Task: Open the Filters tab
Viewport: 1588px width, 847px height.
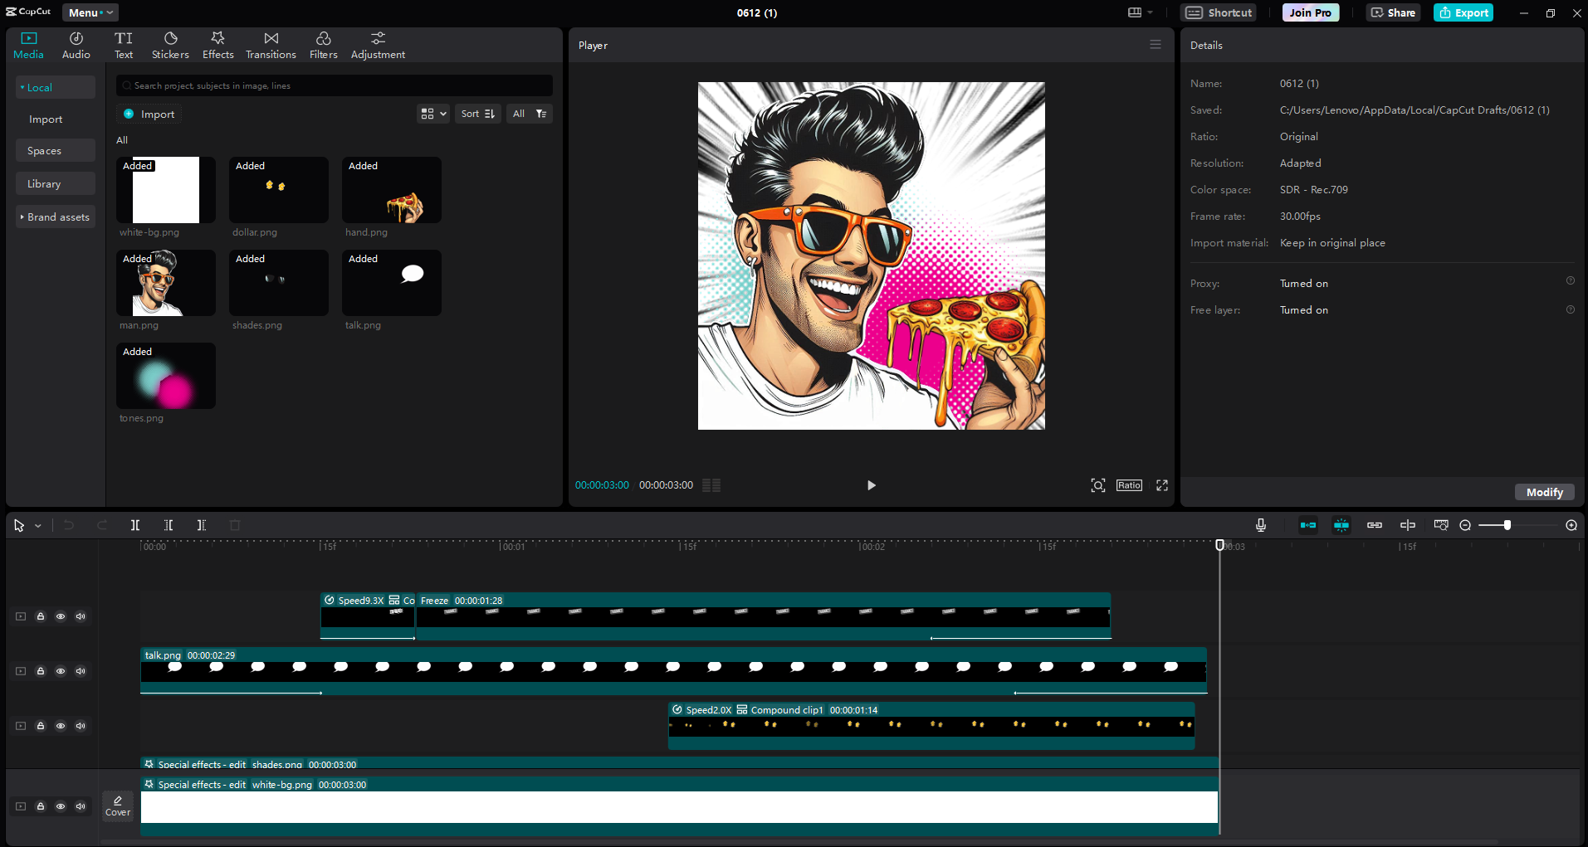Action: coord(323,46)
